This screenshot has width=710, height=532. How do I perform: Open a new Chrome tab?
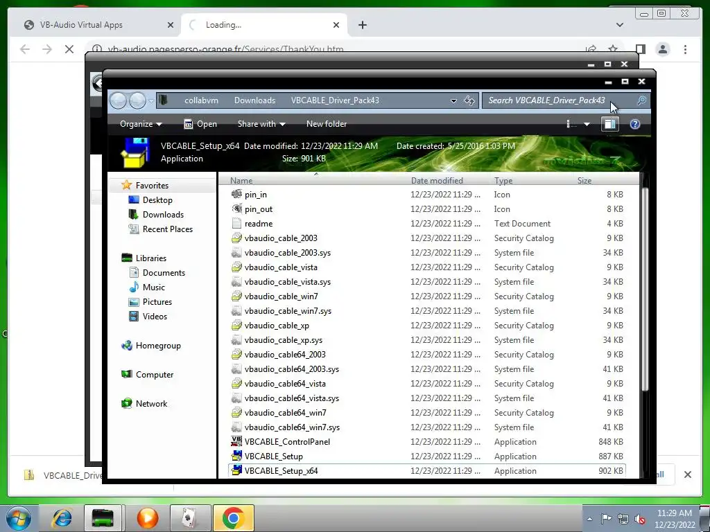[x=362, y=25]
